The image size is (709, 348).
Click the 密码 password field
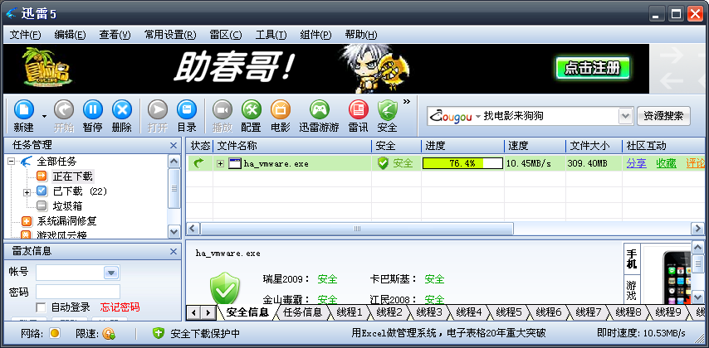(x=78, y=292)
